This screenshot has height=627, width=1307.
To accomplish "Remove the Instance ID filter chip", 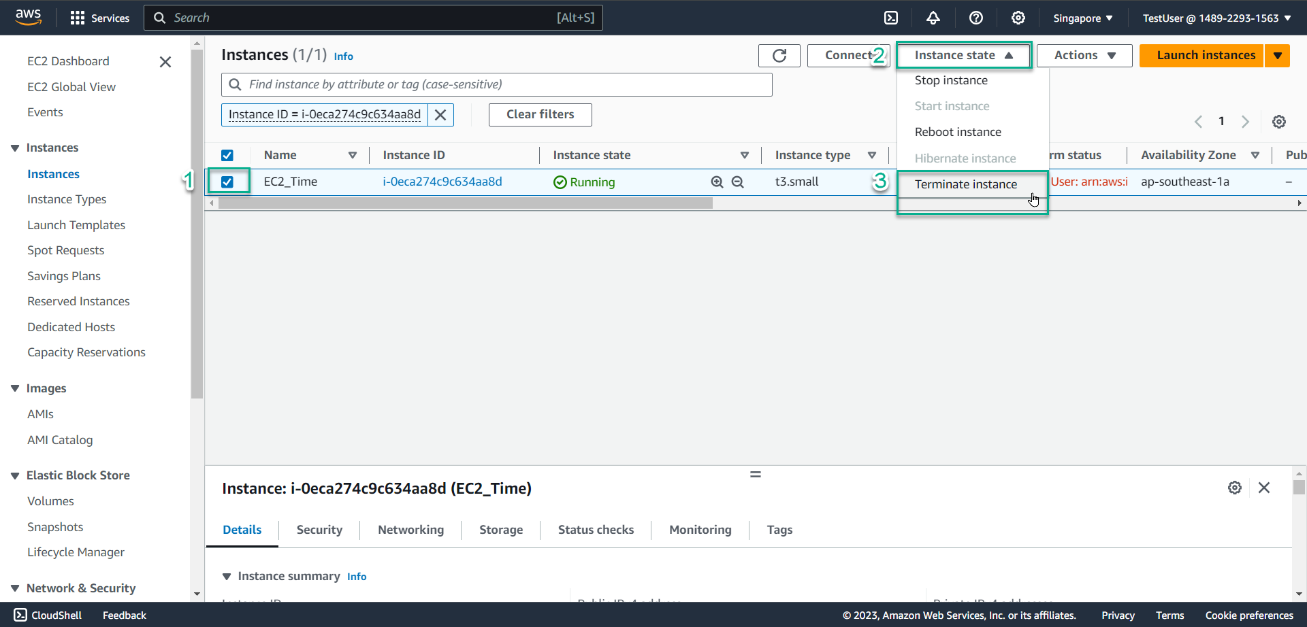I will [x=440, y=115].
